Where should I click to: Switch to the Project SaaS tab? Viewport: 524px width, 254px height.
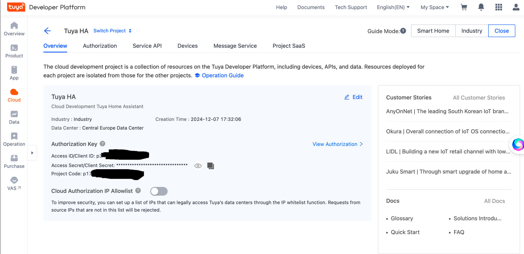pos(289,46)
